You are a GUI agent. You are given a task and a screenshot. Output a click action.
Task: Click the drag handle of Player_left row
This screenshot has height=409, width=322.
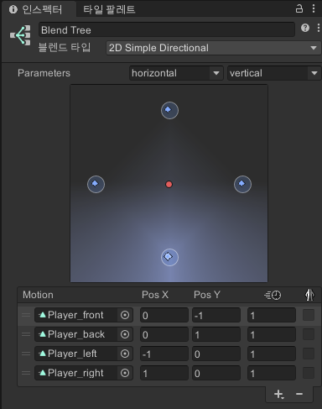click(x=26, y=354)
